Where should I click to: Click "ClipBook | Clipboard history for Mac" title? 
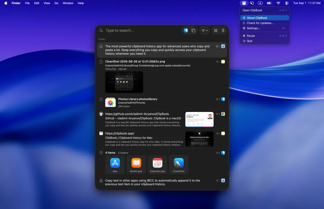[x=129, y=138]
